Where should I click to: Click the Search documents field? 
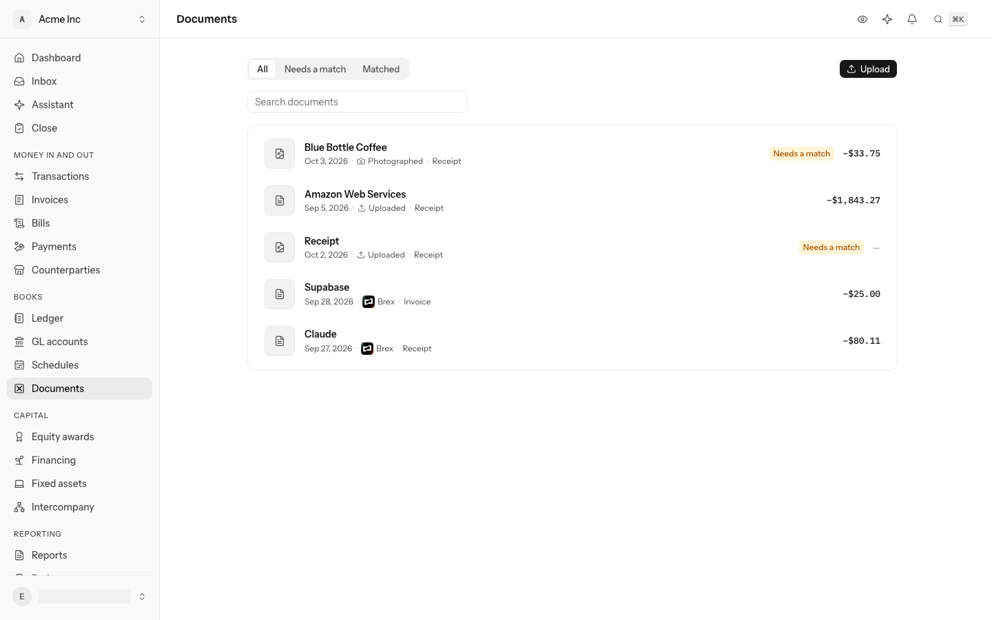click(358, 102)
